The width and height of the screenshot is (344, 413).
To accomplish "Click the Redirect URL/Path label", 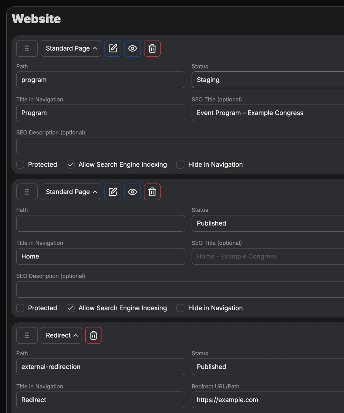I will click(x=215, y=386).
